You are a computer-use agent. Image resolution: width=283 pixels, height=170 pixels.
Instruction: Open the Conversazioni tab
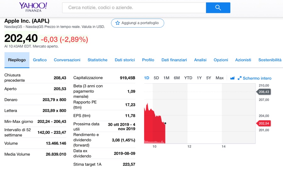[x=67, y=60]
